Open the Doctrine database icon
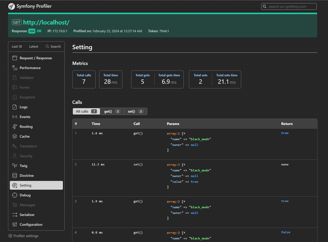328x242 pixels. pos(15,176)
